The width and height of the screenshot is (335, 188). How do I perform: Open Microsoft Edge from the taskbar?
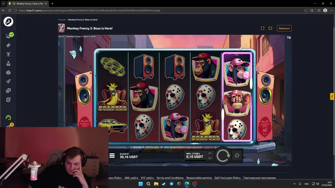(187, 184)
